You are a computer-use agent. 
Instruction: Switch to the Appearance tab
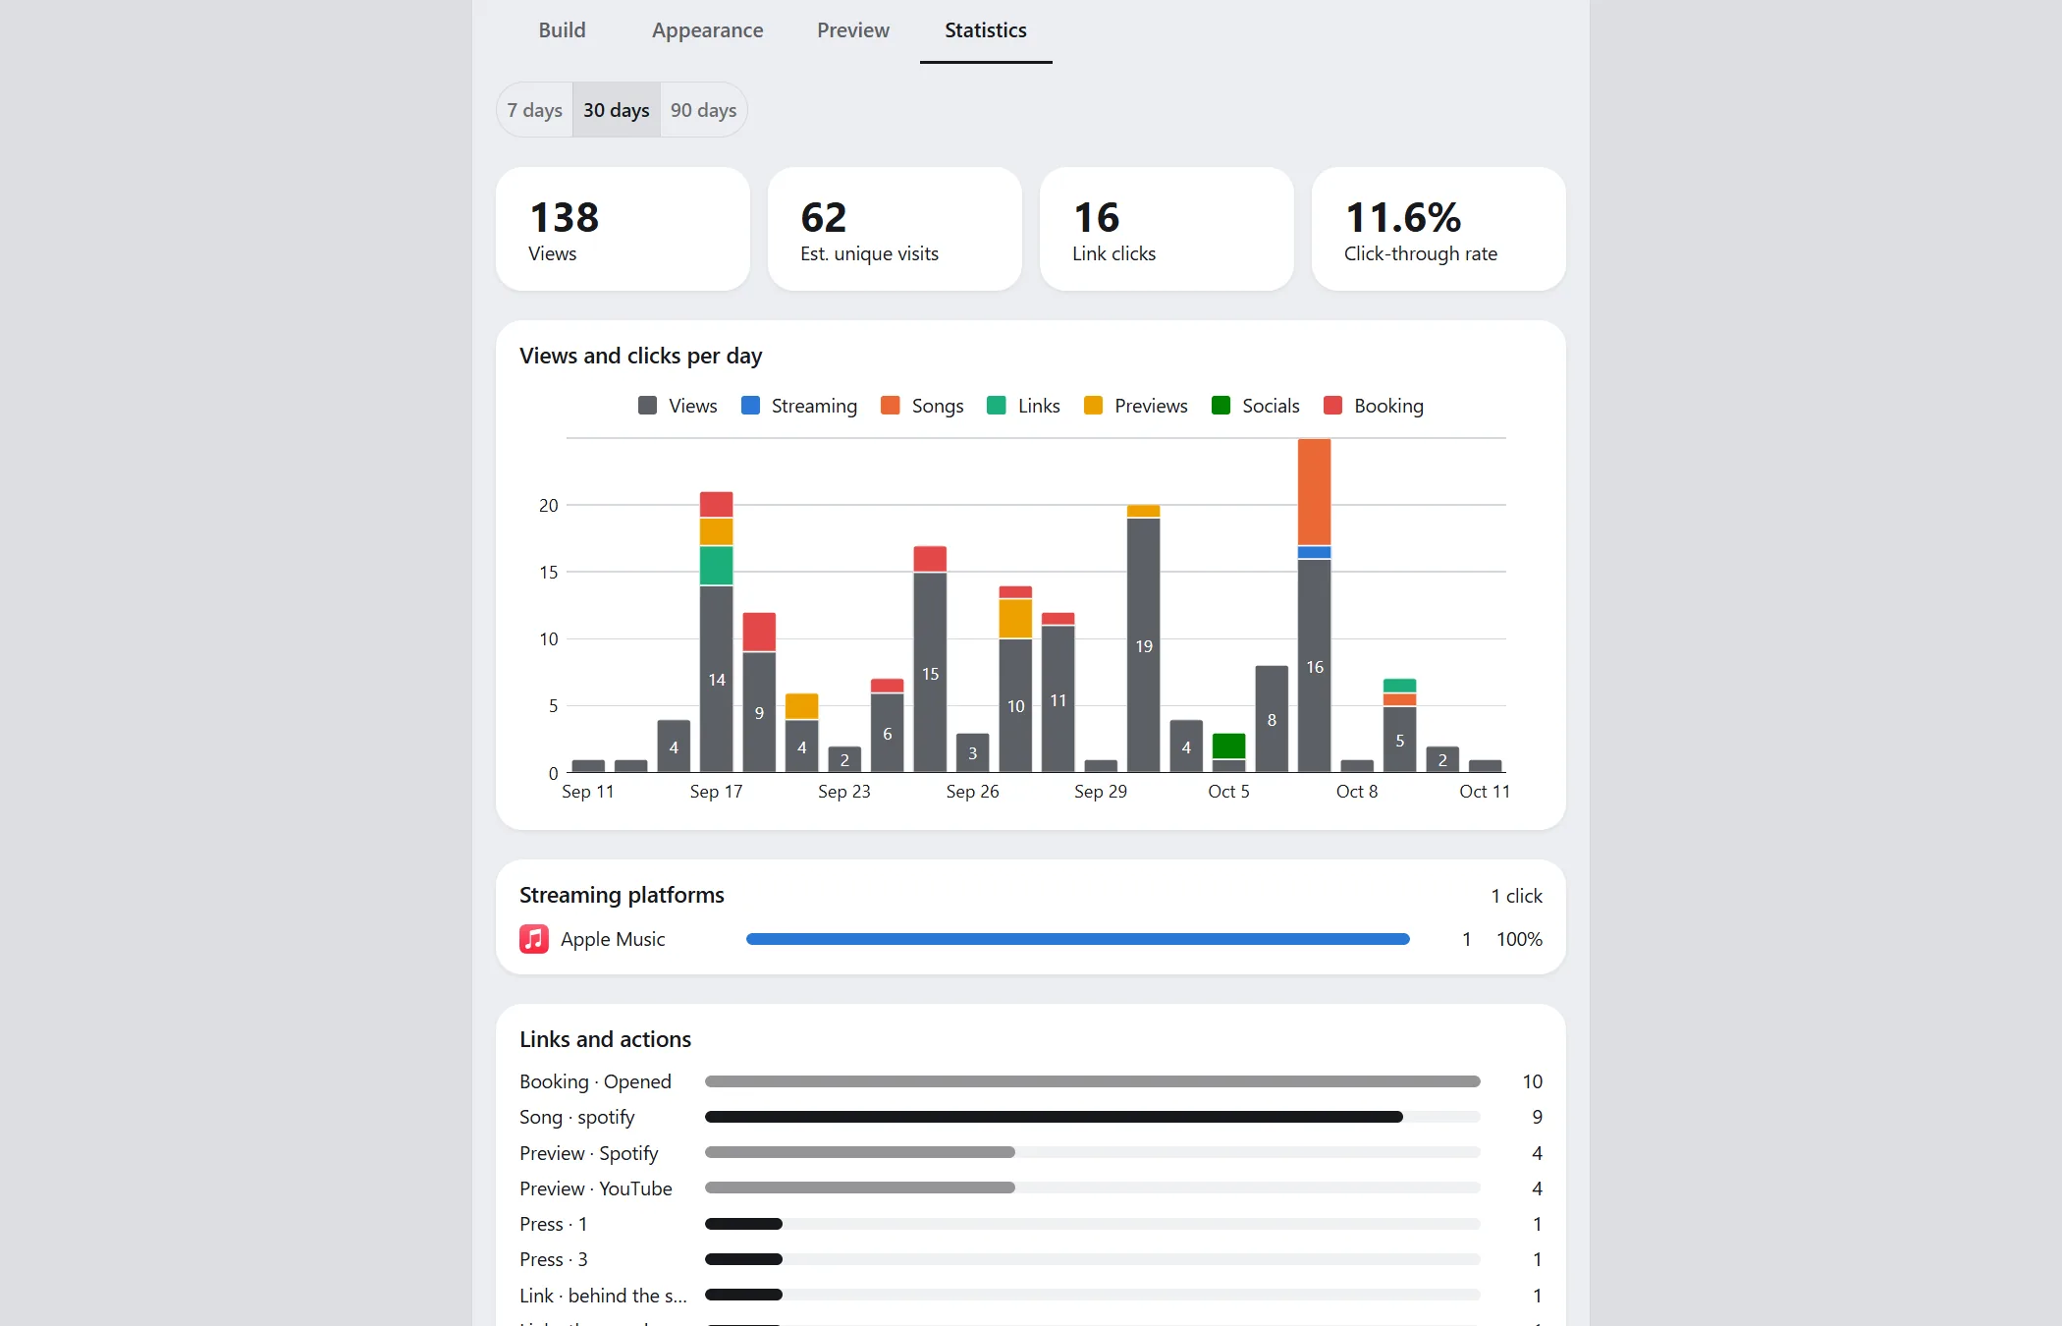click(707, 30)
